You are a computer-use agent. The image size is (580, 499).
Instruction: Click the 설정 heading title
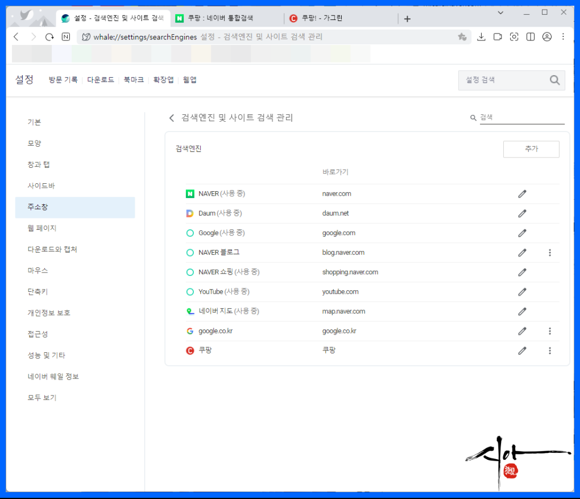click(x=24, y=80)
